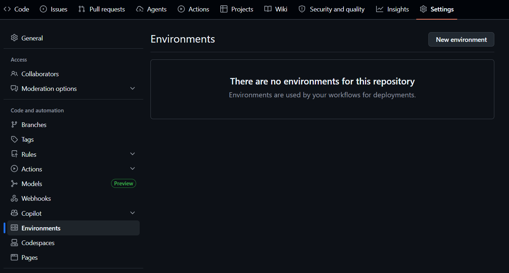The image size is (509, 273).
Task: Click the Preview badge next to Models
Action: point(124,184)
